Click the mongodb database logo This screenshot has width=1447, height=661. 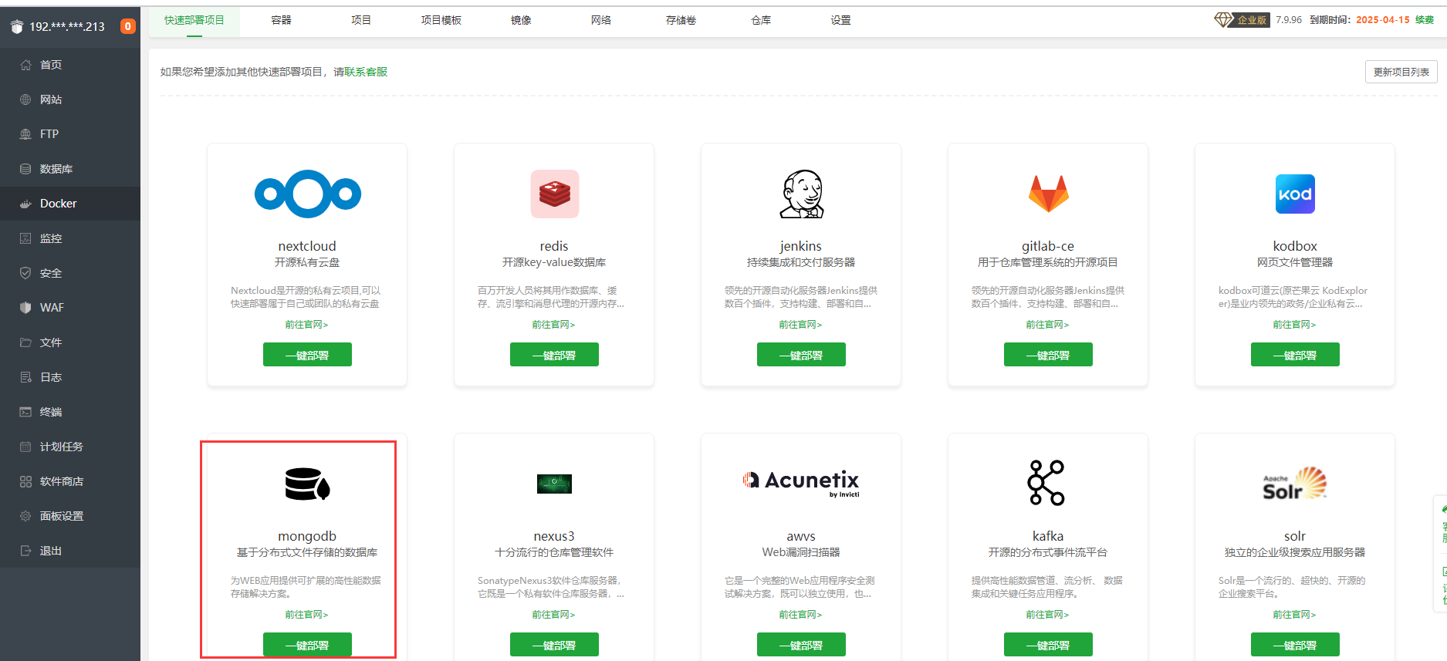(x=307, y=484)
